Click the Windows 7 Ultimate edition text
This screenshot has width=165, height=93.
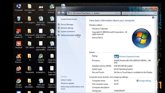click(100, 29)
